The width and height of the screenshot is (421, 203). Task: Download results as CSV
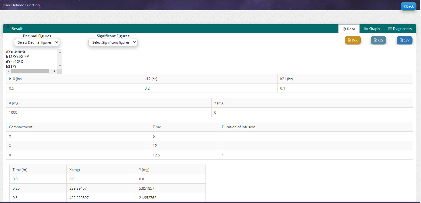[404, 40]
